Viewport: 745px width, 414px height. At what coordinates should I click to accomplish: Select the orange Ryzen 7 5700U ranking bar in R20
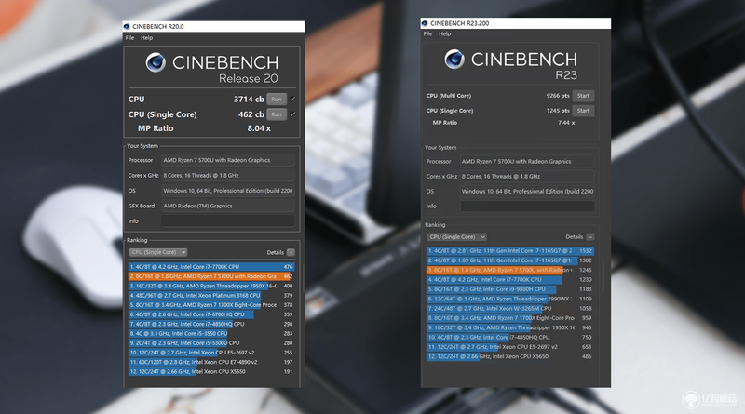(x=211, y=276)
